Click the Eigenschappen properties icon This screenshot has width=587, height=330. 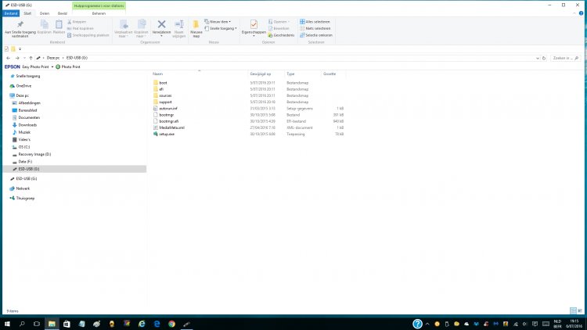tap(254, 28)
